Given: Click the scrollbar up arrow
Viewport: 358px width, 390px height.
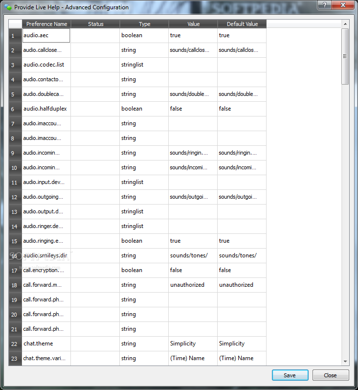Looking at the screenshot, I should point(345,24).
